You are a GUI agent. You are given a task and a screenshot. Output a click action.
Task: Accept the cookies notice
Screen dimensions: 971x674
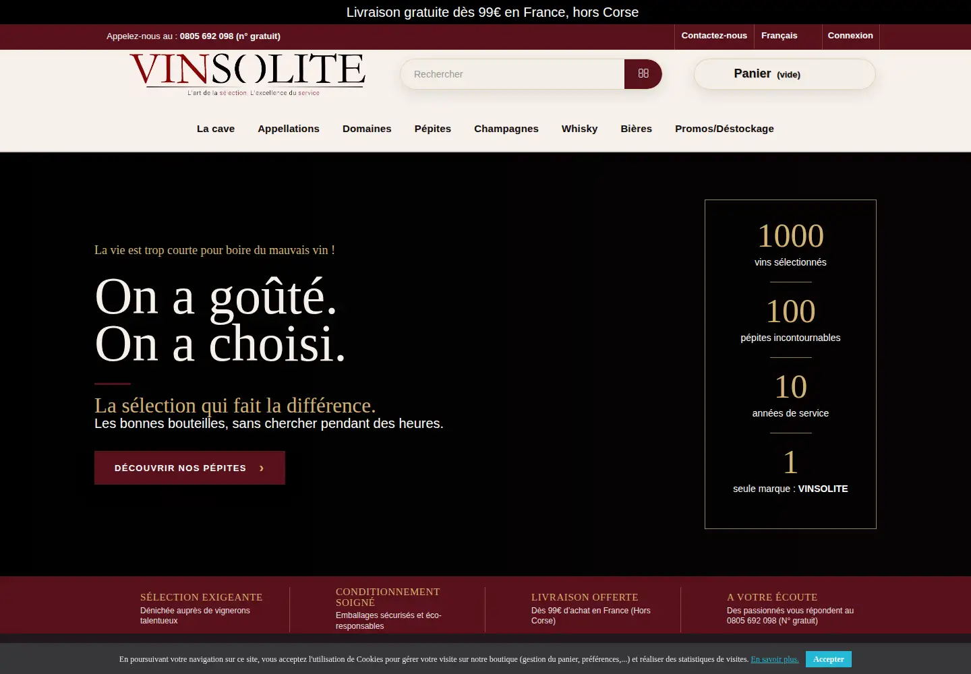[829, 659]
